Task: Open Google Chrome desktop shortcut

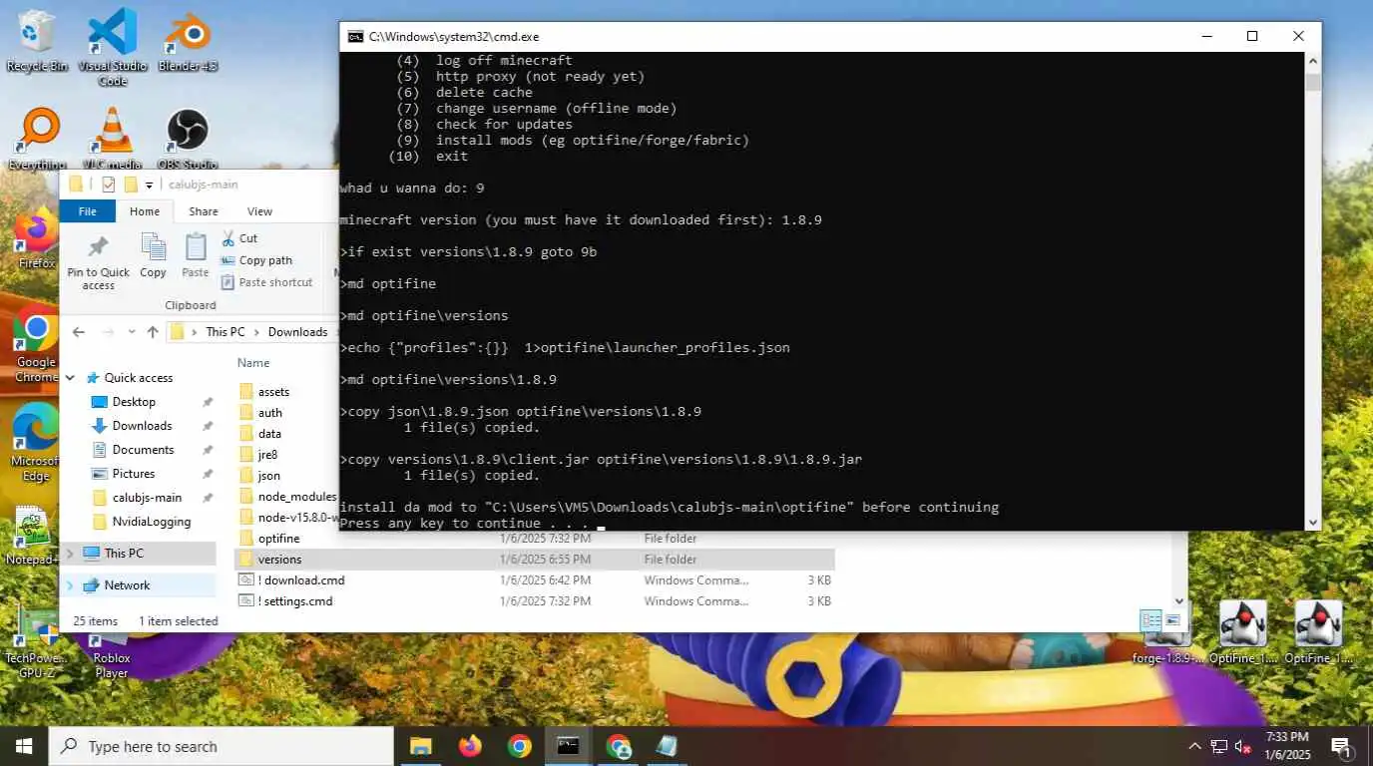Action: [37, 345]
